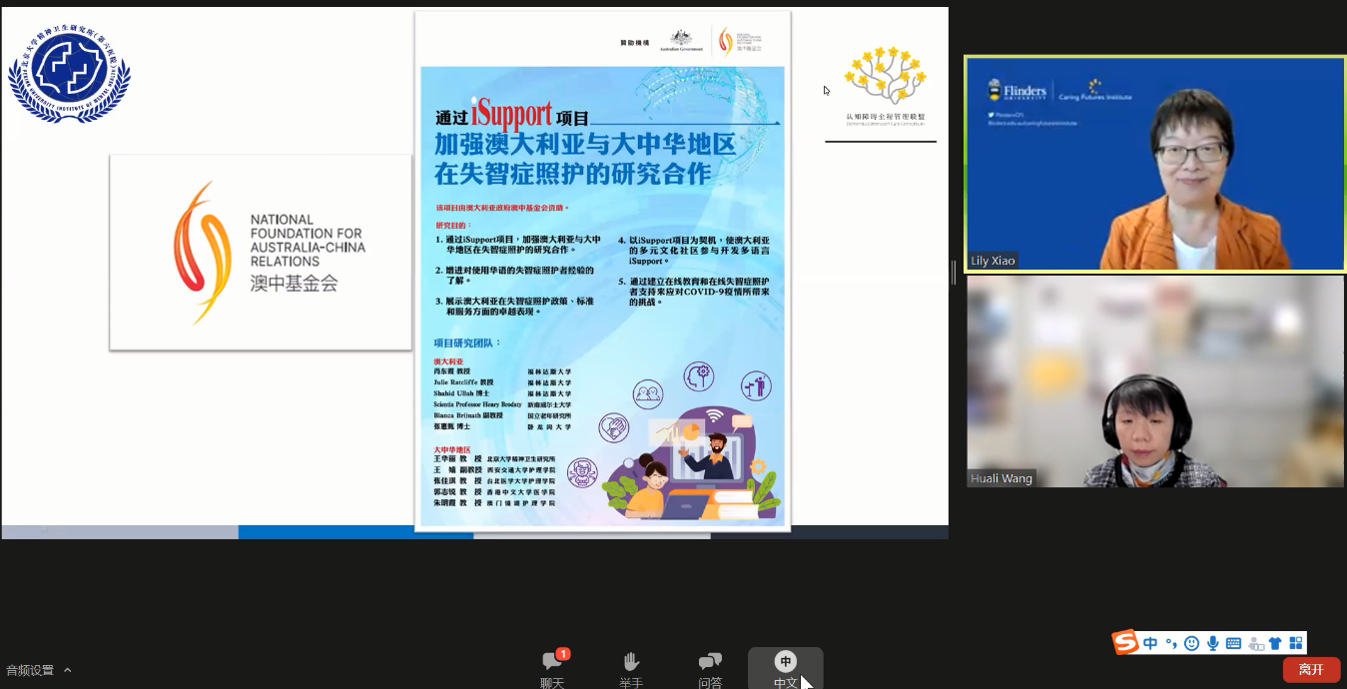Open the Sogou emoji smiley panel

coord(1191,643)
